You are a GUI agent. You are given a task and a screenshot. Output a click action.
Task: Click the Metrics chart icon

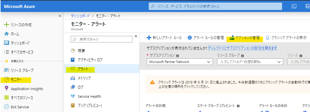point(73,78)
